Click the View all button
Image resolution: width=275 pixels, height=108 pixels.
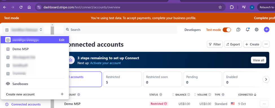tap(259, 60)
